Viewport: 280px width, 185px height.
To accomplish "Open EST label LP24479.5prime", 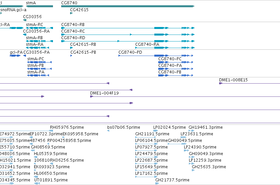I will tap(151, 154).
